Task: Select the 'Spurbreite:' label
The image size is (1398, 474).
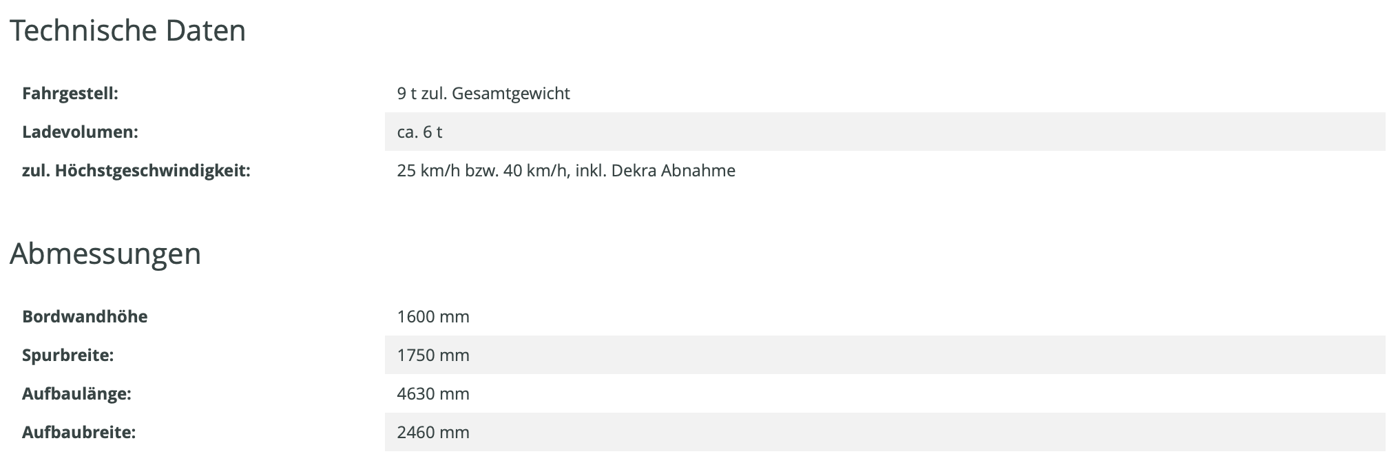Action: pos(67,355)
